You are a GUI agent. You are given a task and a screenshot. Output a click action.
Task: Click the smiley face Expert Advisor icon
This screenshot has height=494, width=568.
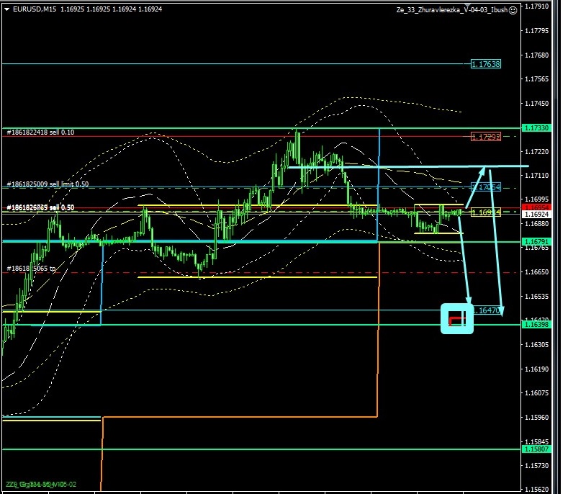(x=513, y=10)
